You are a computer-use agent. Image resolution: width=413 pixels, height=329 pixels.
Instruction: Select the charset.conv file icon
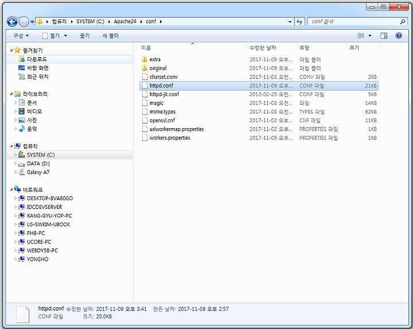click(x=145, y=77)
